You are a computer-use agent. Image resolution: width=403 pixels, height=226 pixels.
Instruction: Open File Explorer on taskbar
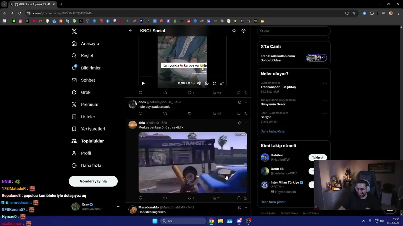pyautogui.click(x=220, y=221)
